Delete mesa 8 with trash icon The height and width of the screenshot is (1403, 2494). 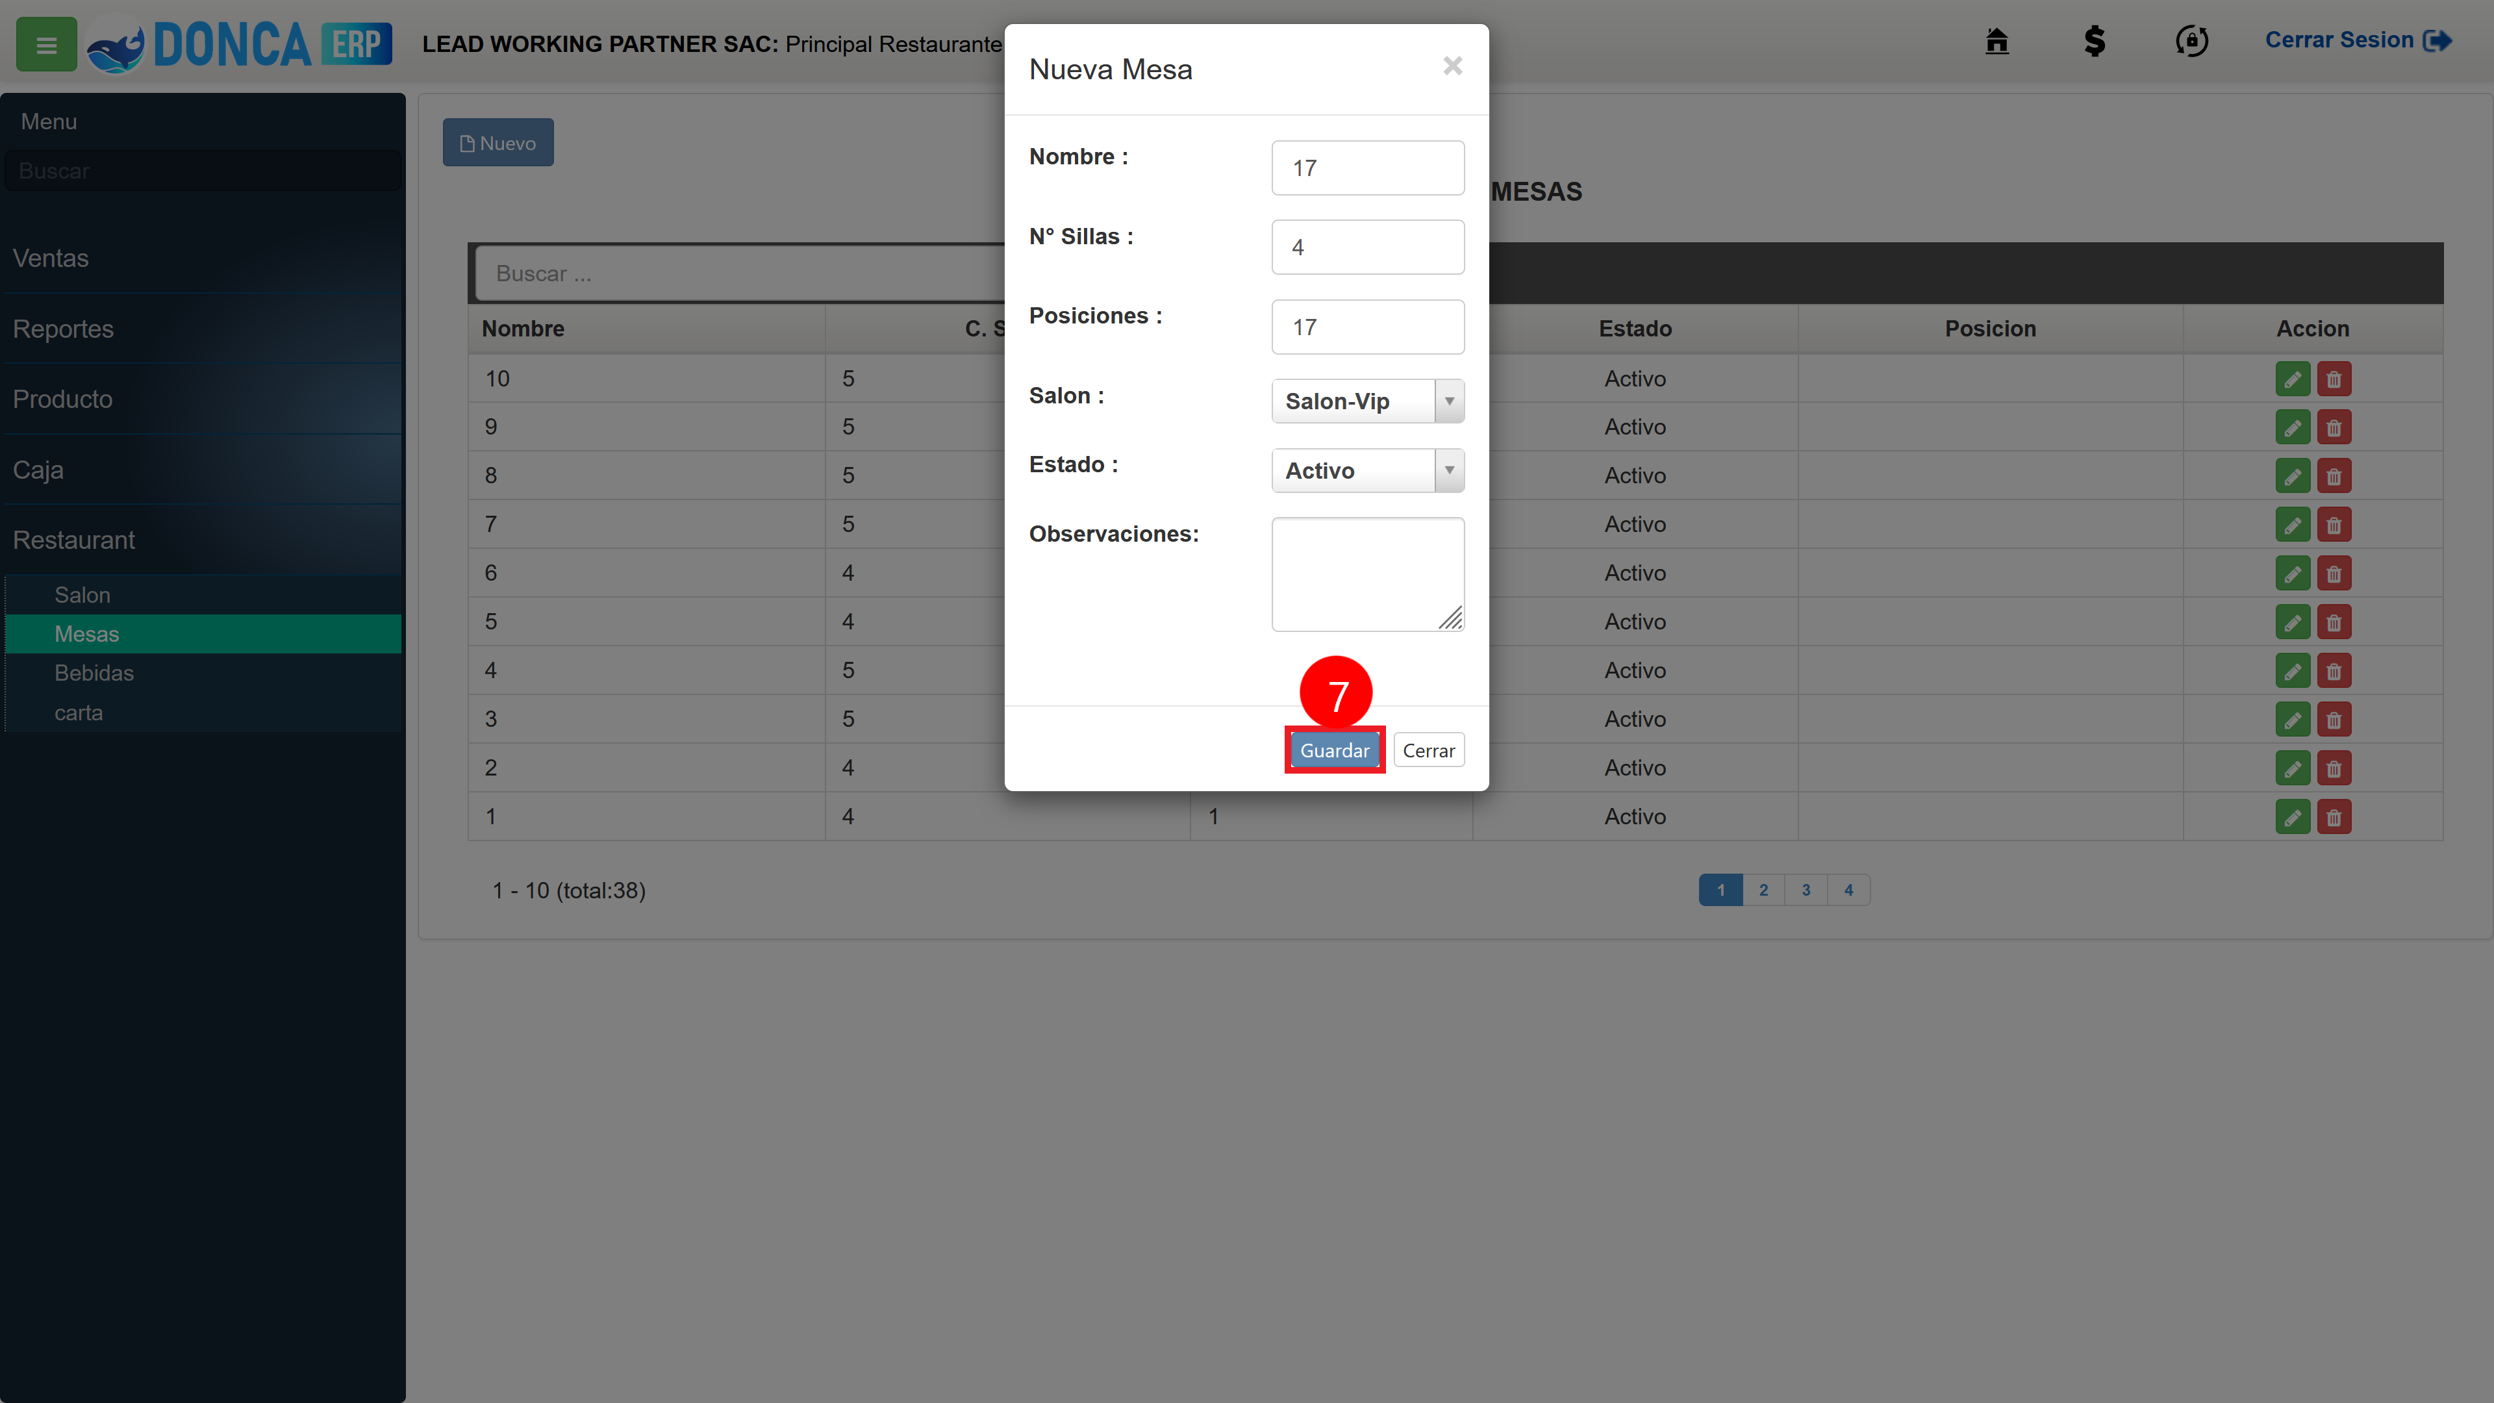(2334, 475)
